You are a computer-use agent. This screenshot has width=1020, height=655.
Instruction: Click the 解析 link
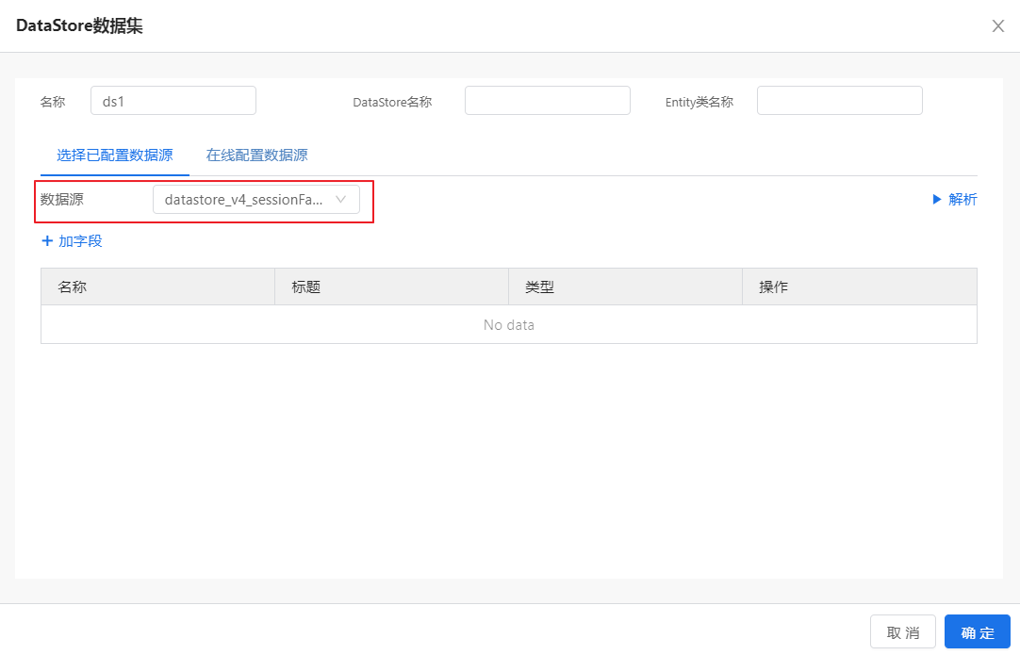tap(954, 200)
